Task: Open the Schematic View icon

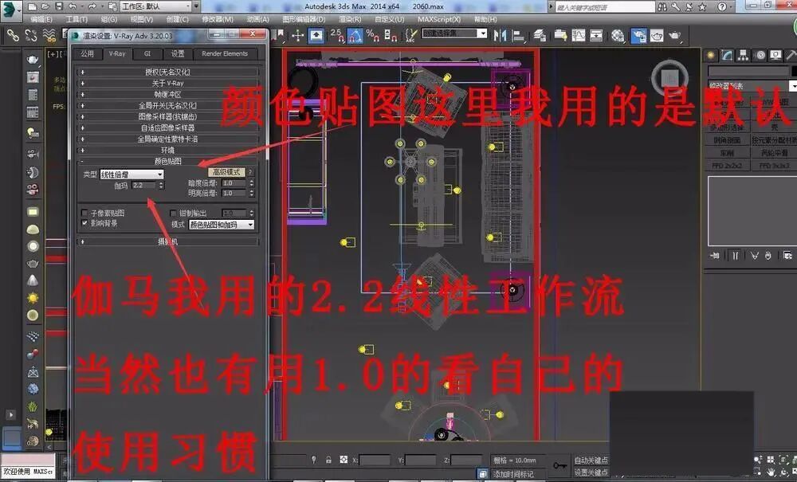Action: (x=596, y=35)
